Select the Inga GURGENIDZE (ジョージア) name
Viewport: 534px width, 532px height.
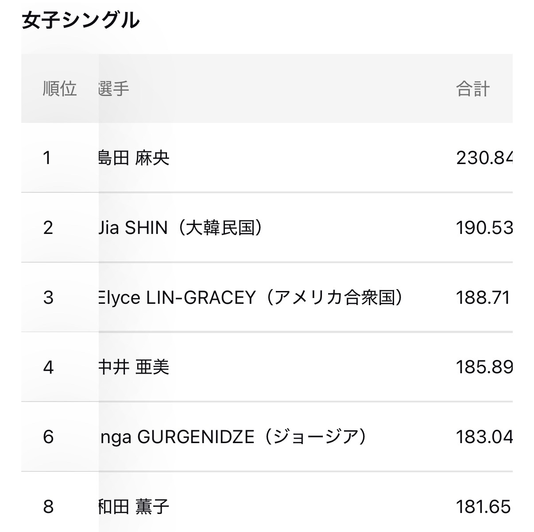coord(232,437)
